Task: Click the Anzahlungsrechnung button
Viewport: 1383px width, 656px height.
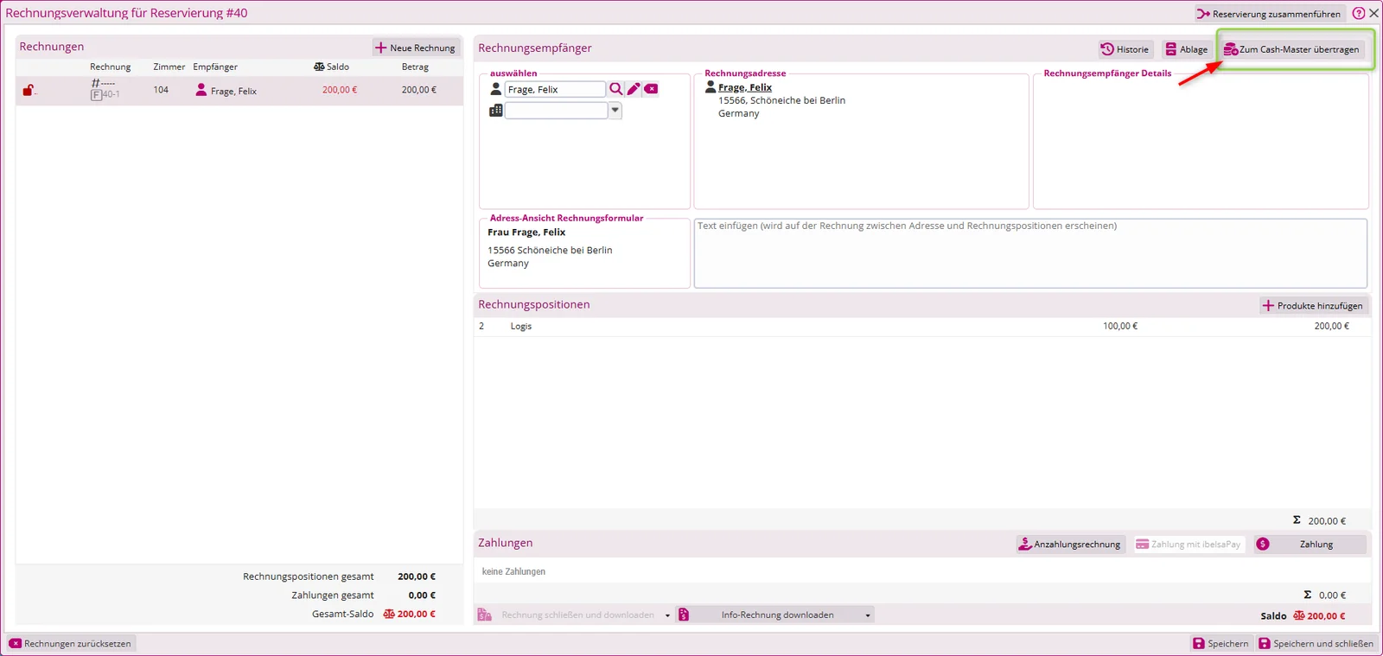Action: click(x=1069, y=545)
